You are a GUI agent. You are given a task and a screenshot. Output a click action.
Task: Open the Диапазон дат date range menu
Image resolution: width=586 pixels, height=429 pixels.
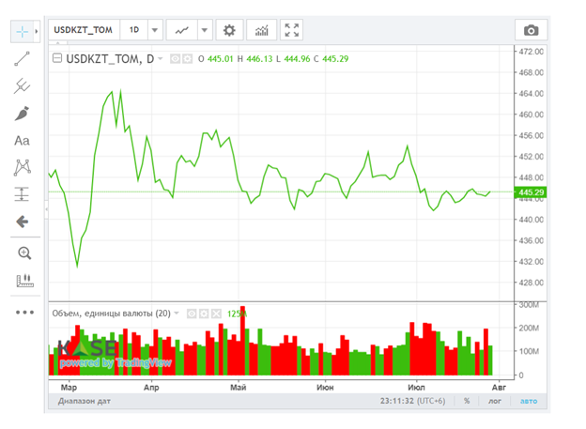tap(85, 401)
